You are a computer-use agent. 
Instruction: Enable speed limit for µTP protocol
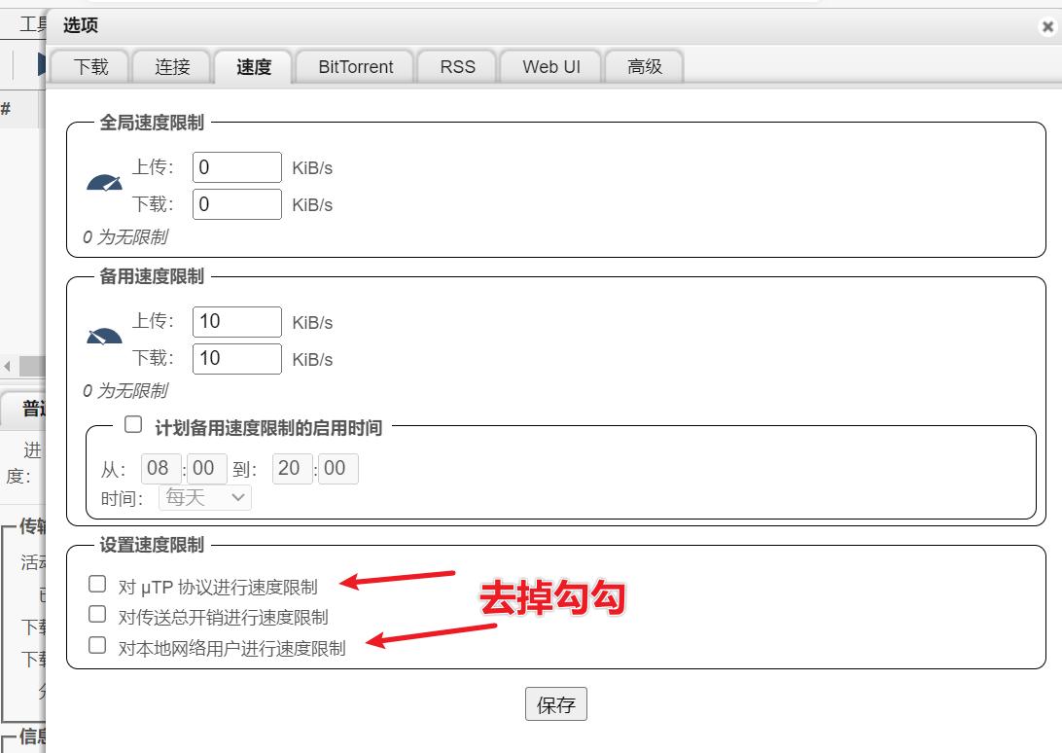tap(96, 583)
